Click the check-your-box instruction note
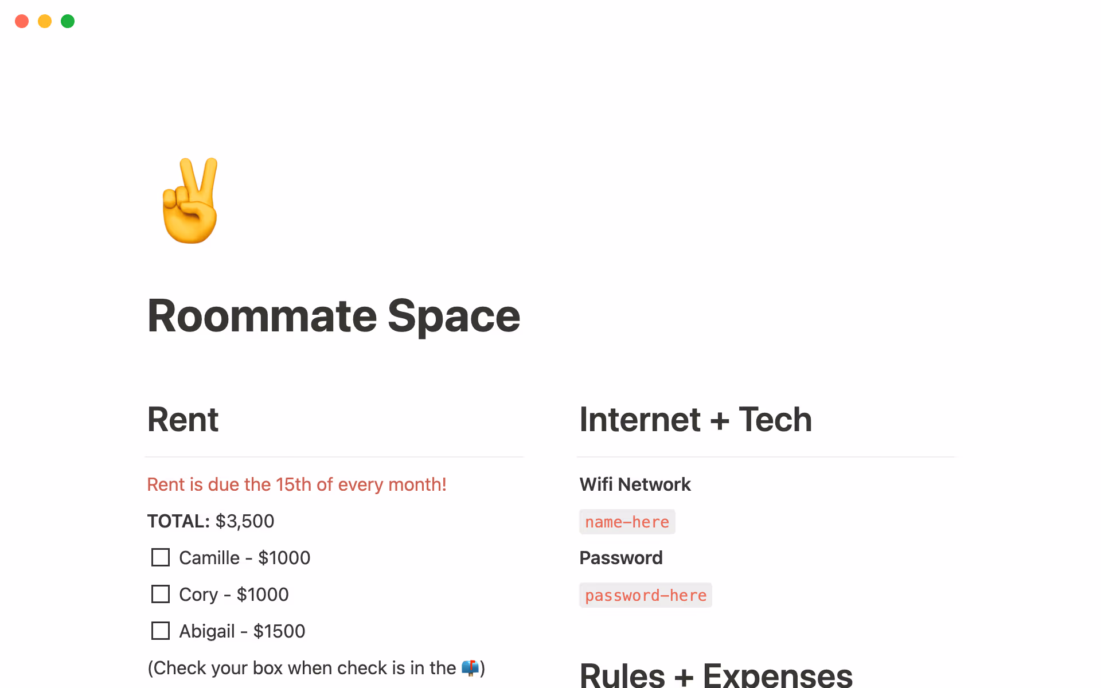The width and height of the screenshot is (1101, 688). pyautogui.click(x=316, y=667)
